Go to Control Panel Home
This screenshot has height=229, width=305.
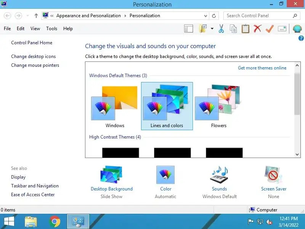pos(32,43)
